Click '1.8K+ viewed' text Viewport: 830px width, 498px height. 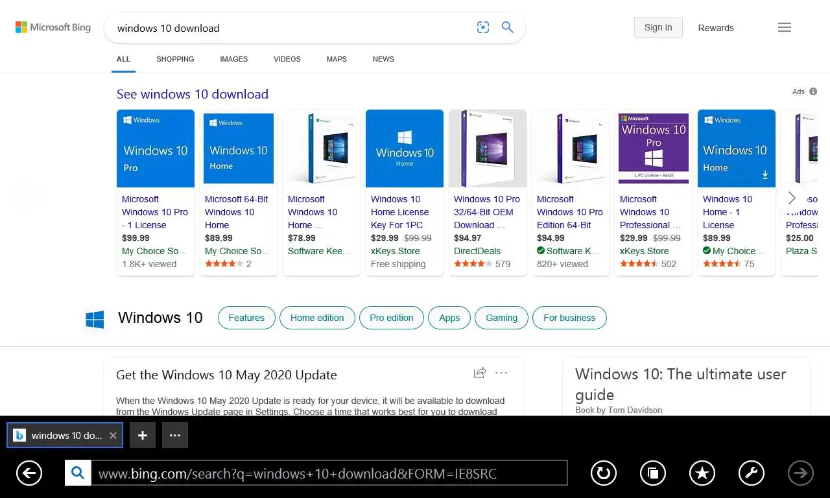pos(149,264)
